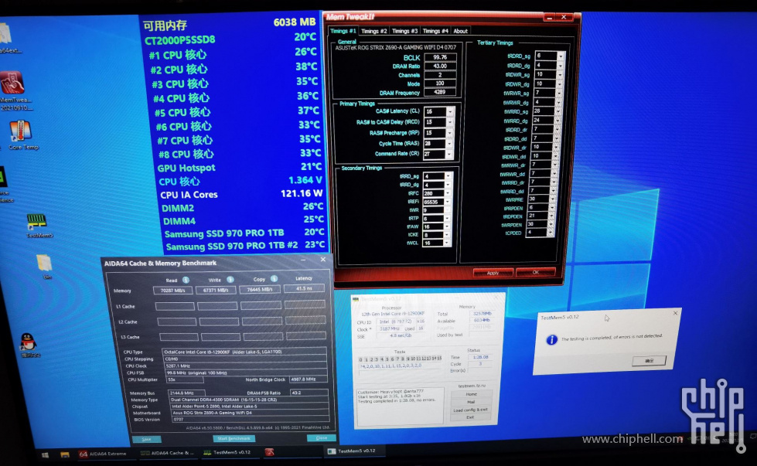The image size is (757, 466).
Task: Expand the tCPDED tertiary timing dropdown
Action: (x=550, y=232)
